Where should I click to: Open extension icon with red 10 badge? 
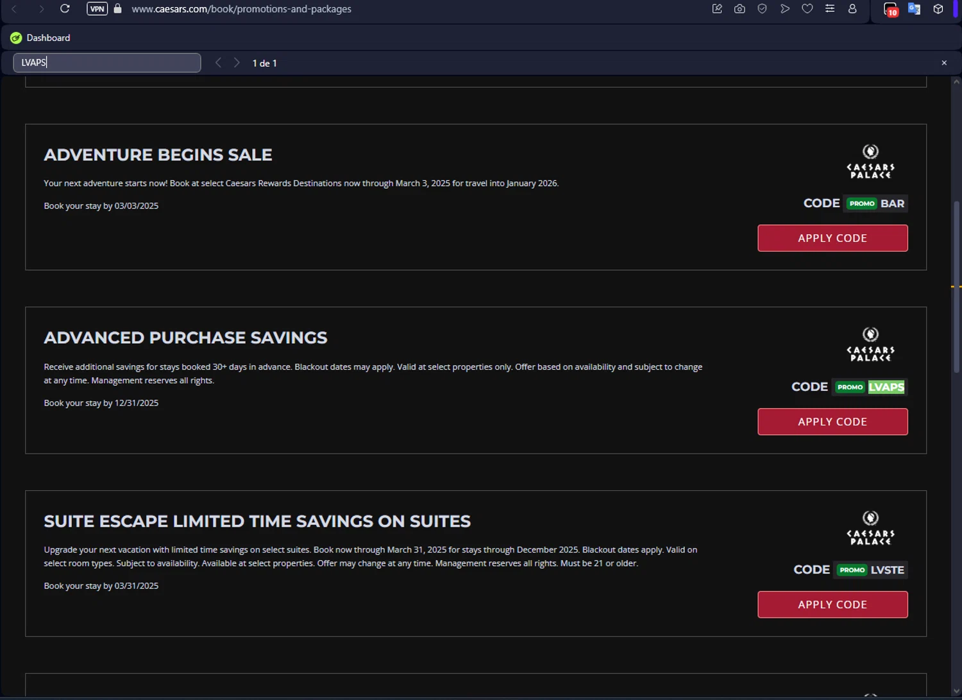[891, 10]
